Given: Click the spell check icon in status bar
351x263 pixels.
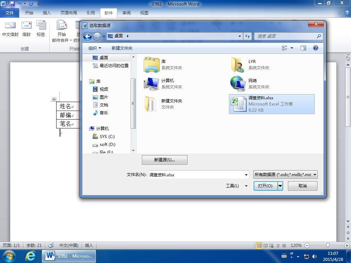Looking at the screenshot, I should (51, 245).
